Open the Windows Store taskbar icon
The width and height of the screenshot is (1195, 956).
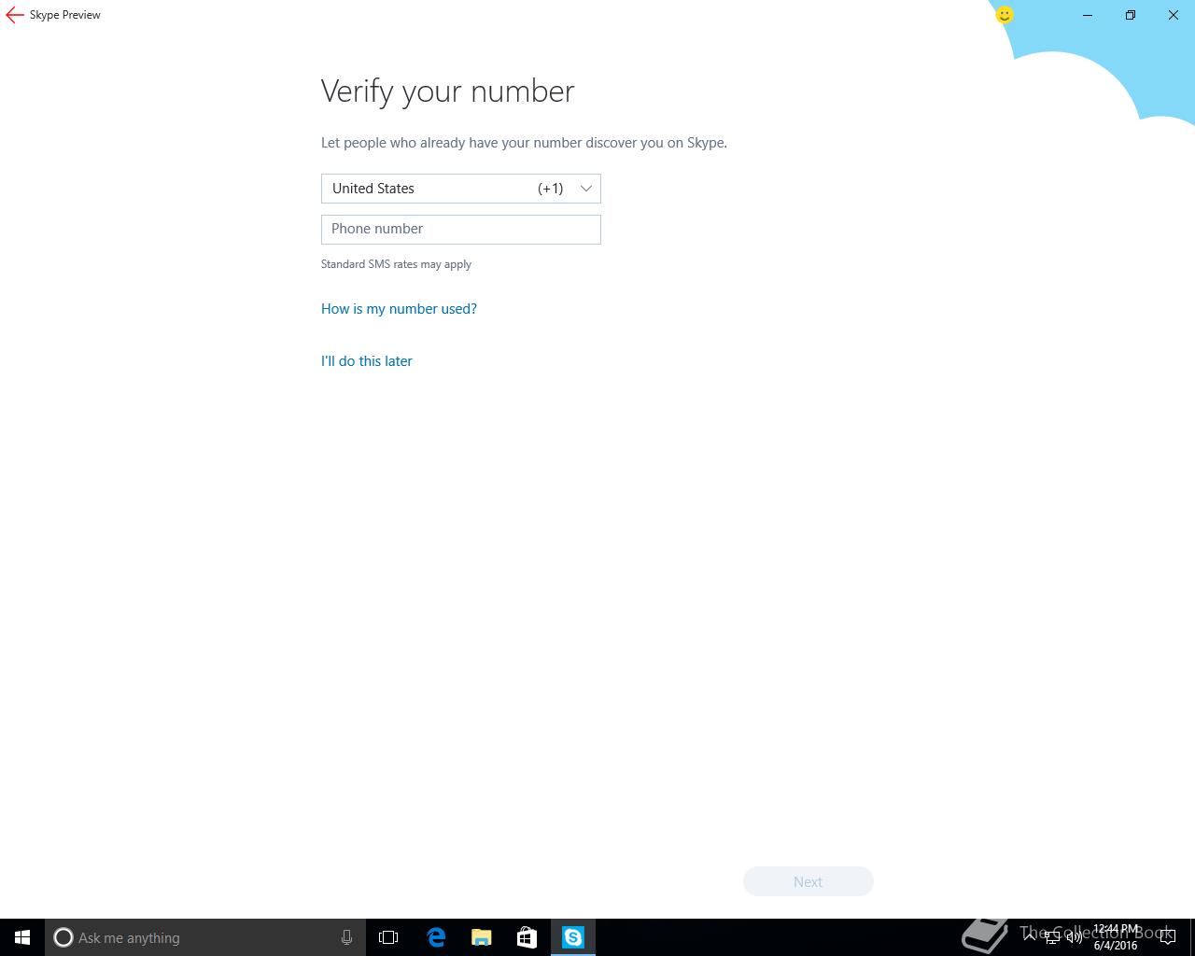(x=527, y=937)
